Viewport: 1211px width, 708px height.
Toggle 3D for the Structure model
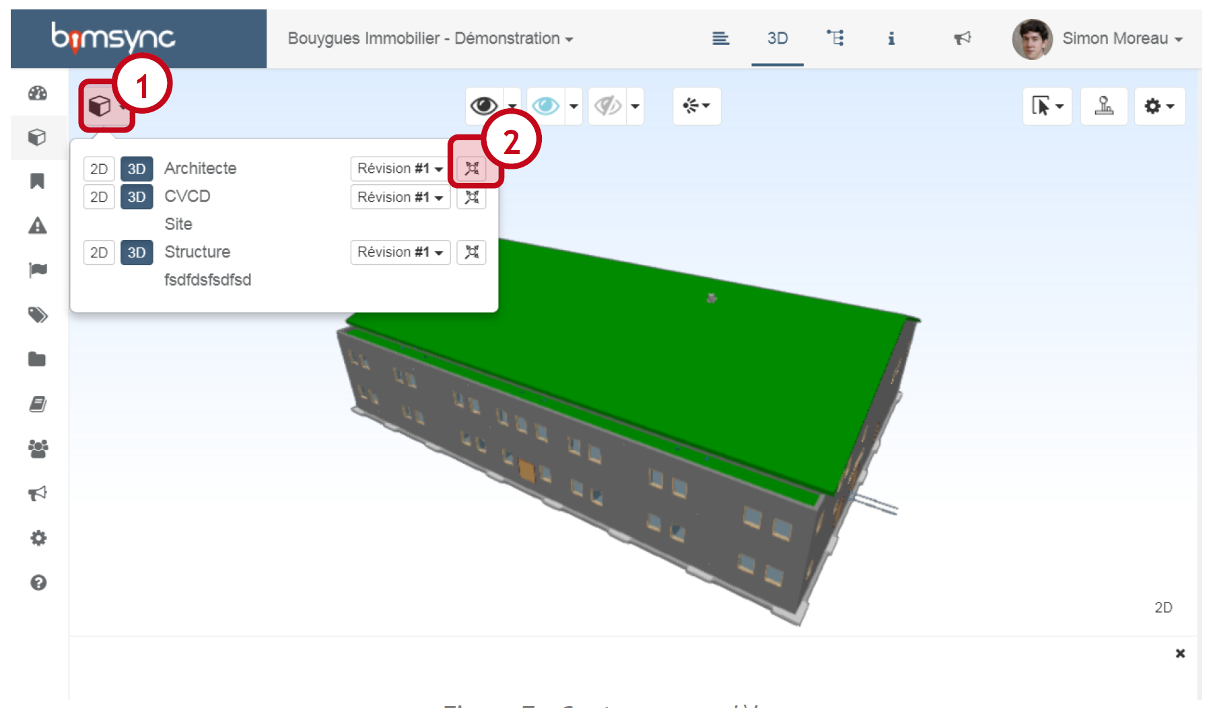(x=137, y=252)
